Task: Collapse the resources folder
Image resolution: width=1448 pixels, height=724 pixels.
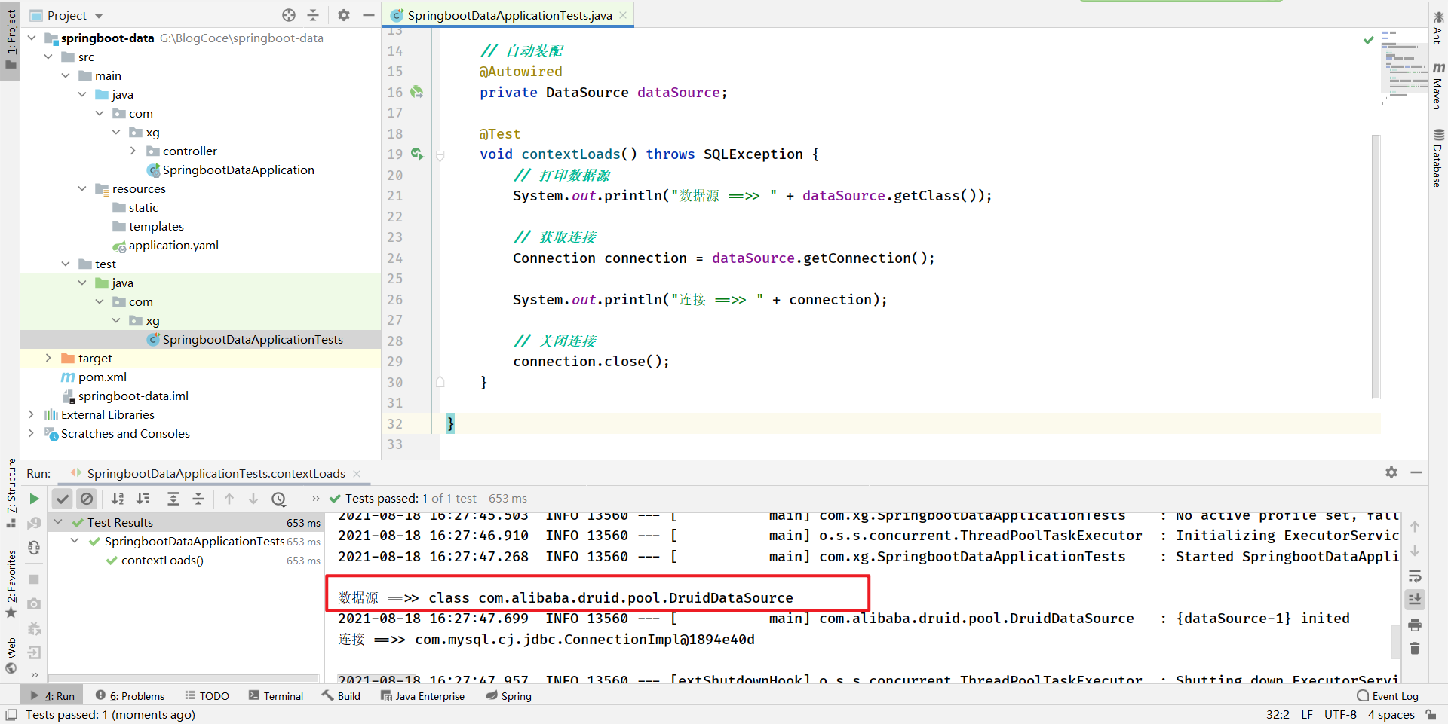Action: pyautogui.click(x=82, y=188)
